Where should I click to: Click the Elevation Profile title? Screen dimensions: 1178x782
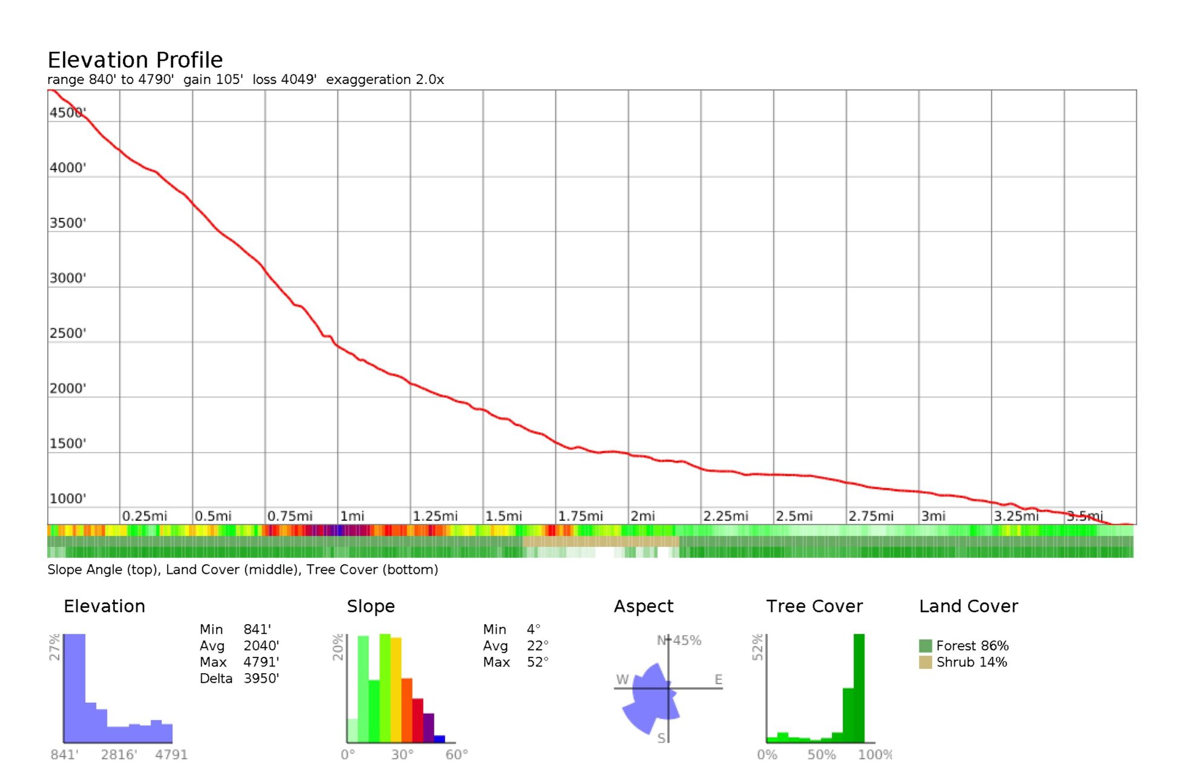[x=135, y=60]
